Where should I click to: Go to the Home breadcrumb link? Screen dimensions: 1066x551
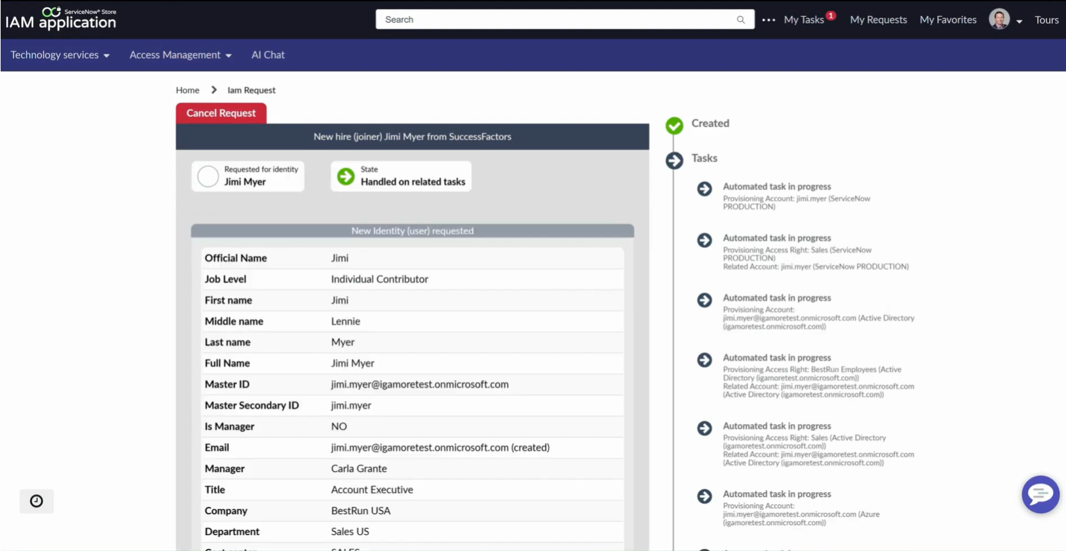(x=188, y=90)
